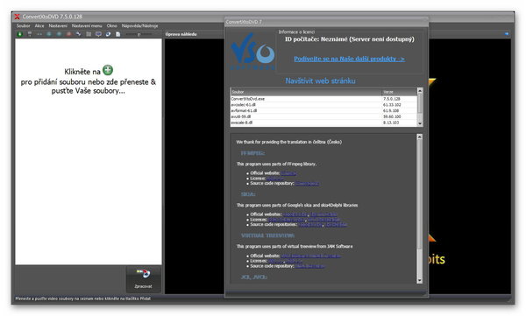
Task: Click the VIRTUAL TREEVIEW section heading
Action: click(x=267, y=235)
